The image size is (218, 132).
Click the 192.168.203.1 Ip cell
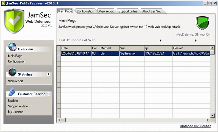click(x=158, y=53)
